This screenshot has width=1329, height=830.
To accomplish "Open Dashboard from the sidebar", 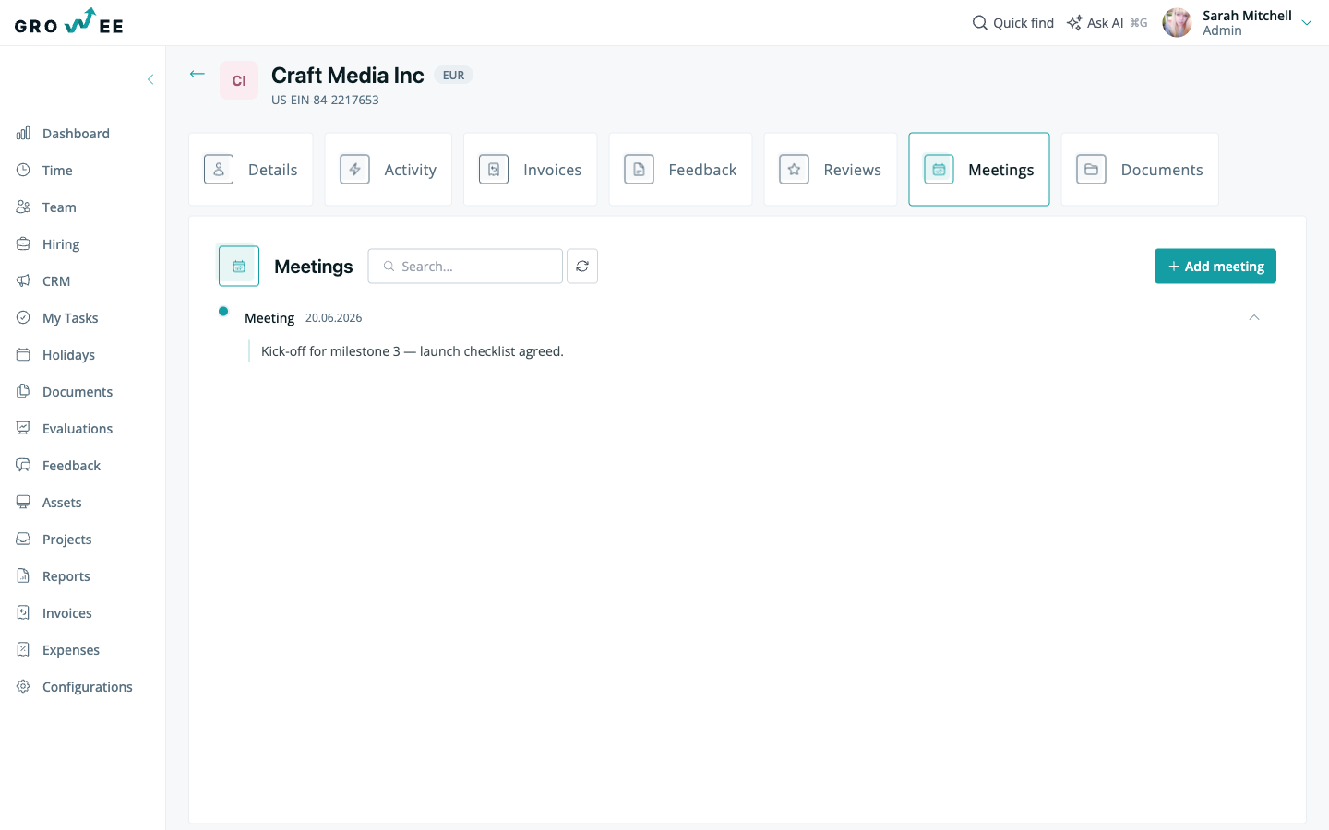I will click(x=76, y=134).
